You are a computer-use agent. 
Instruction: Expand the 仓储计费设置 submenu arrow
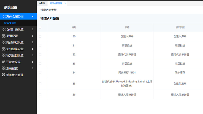[x=33, y=29]
